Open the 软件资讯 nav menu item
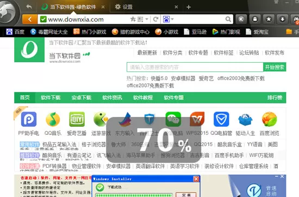This screenshot has width=299, height=197. [x=112, y=97]
